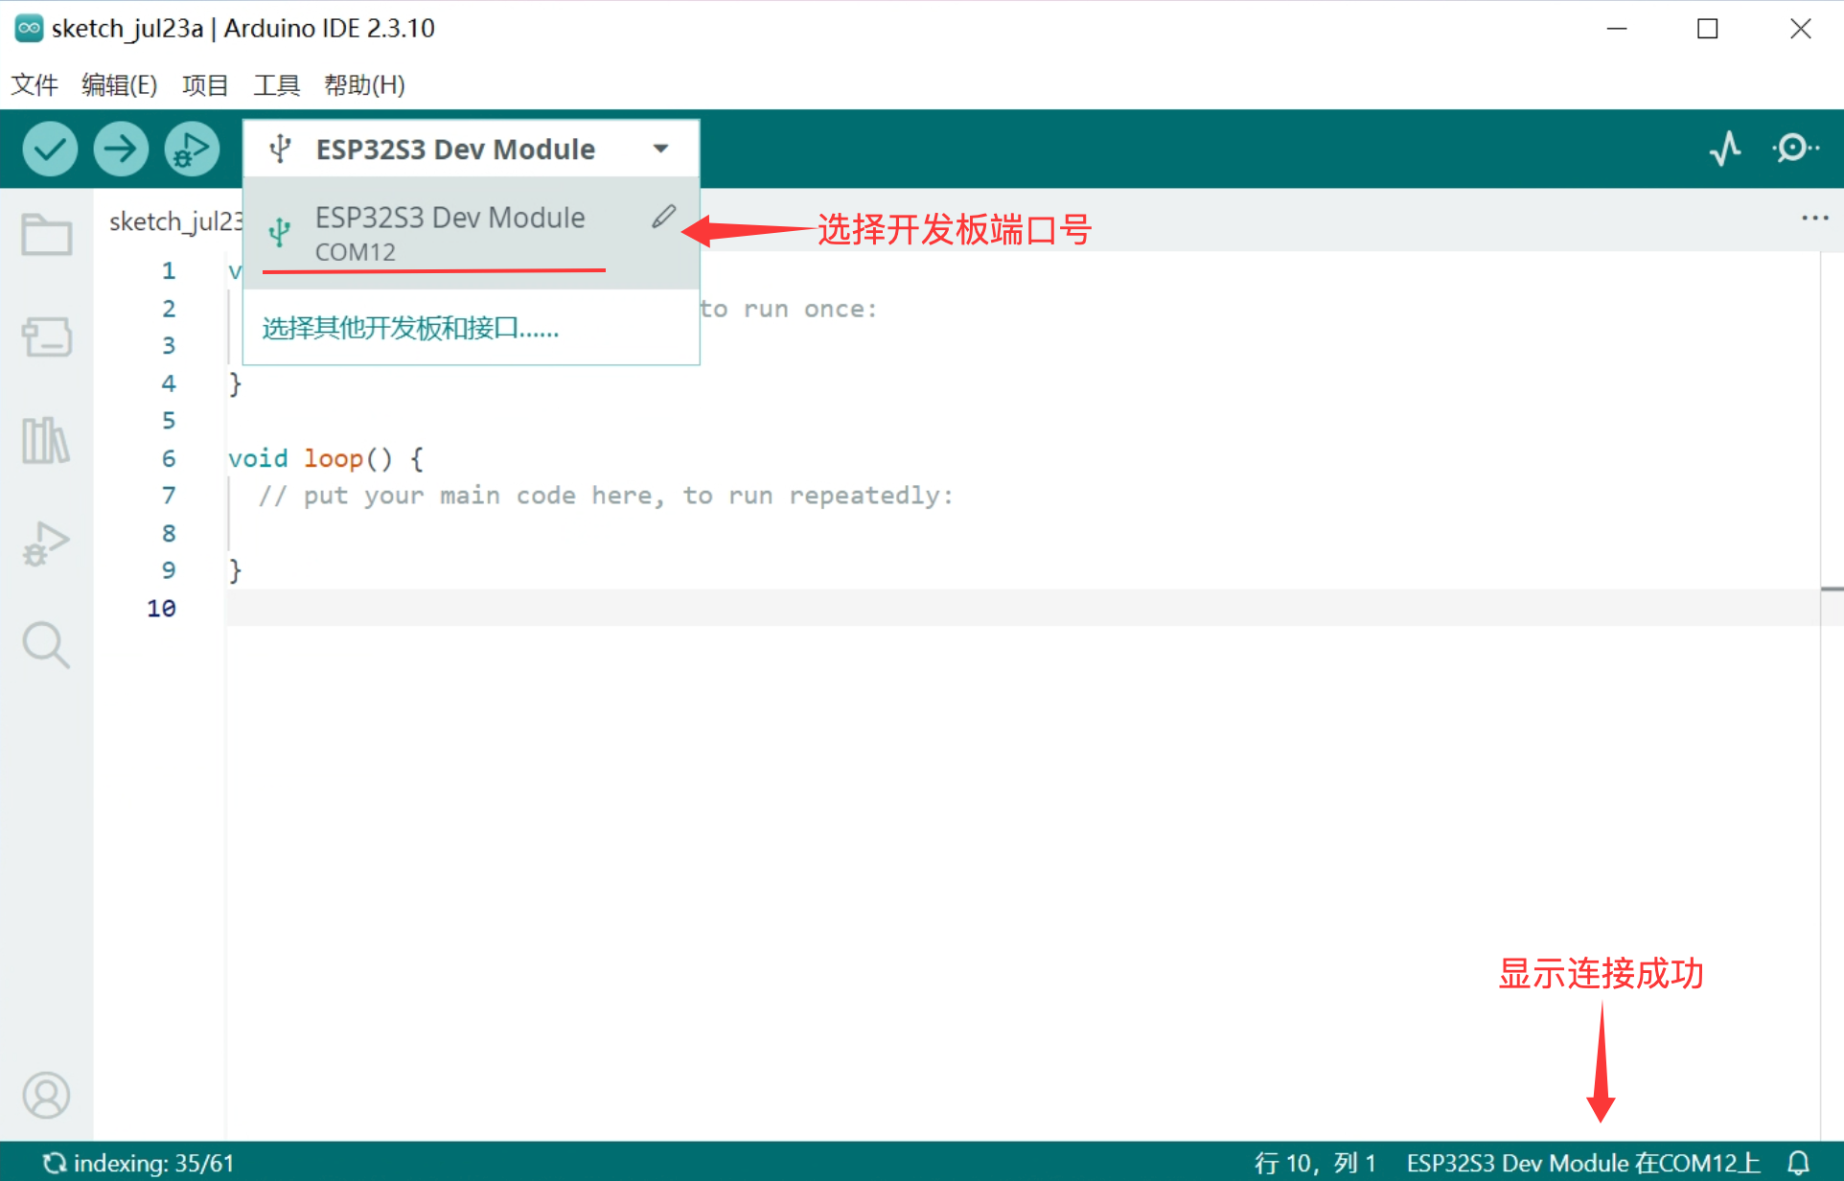This screenshot has width=1844, height=1181.
Task: Open the Serial Monitor
Action: [x=1794, y=149]
